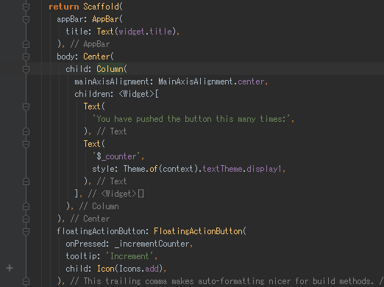This screenshot has width=384, height=287.
Task: Click the '$_counter' string
Action: click(116, 156)
